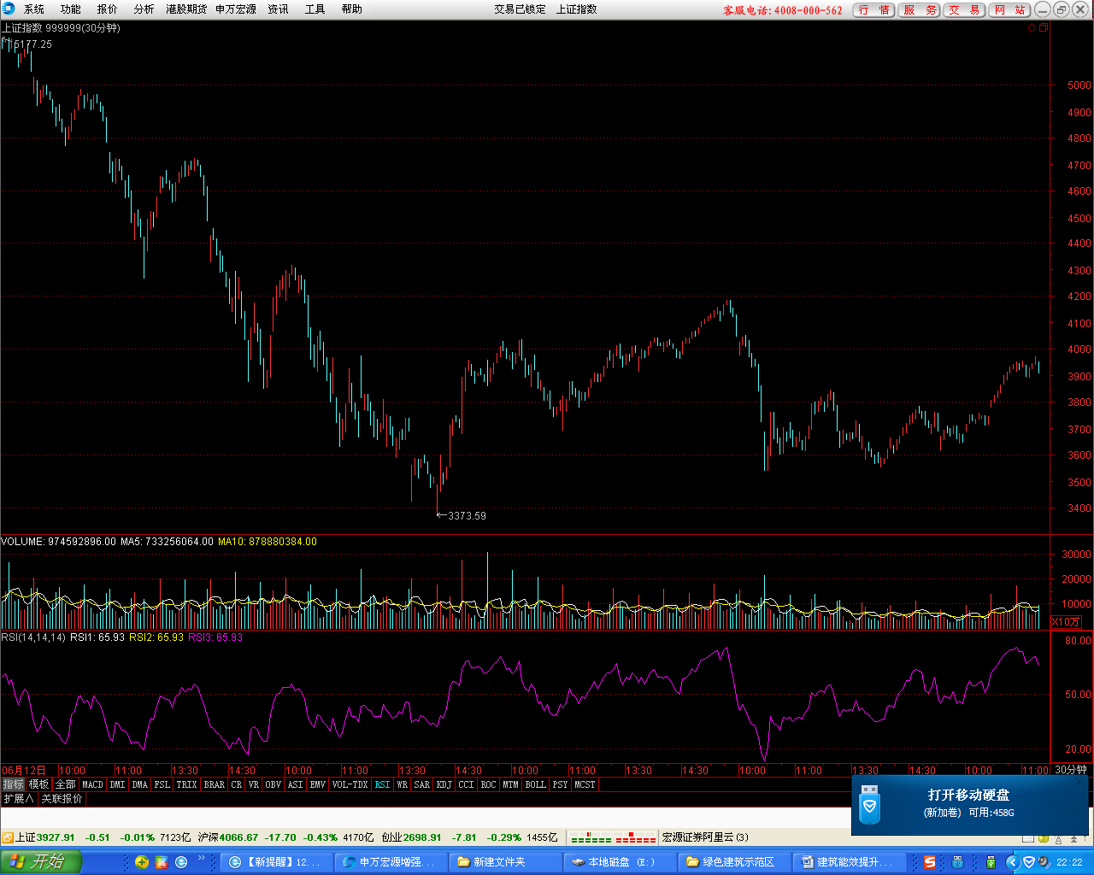Select the 指标 tab
This screenshot has height=875, width=1094.
click(14, 784)
